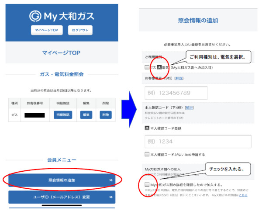This screenshot has height=218, width=262.
Task: Toggle the 電気 usage type checkbox
Action: (x=159, y=67)
